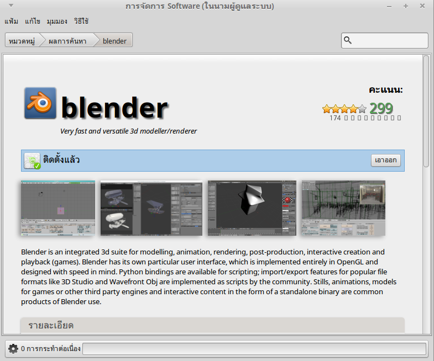Go to ผลการค้นหา breadcrumb
Image resolution: width=434 pixels, height=361 pixels.
tap(67, 41)
